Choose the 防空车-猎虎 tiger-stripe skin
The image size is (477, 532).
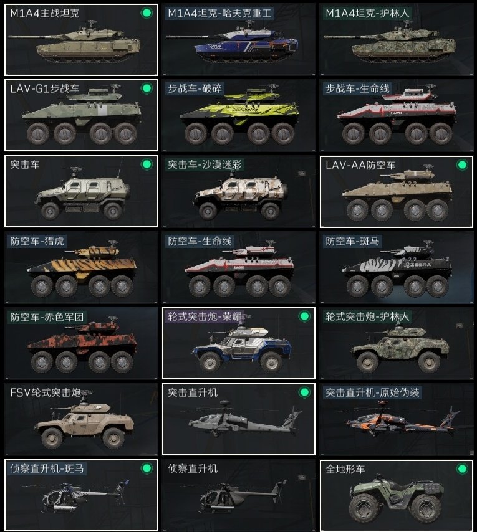tap(81, 267)
